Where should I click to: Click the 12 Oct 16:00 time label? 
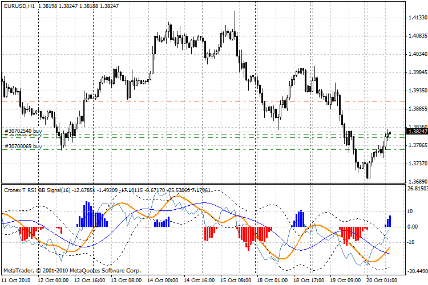(88, 280)
